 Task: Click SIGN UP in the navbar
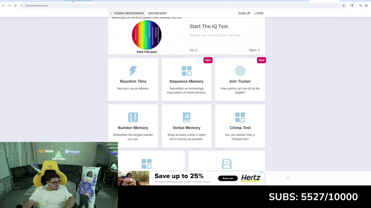coord(244,13)
